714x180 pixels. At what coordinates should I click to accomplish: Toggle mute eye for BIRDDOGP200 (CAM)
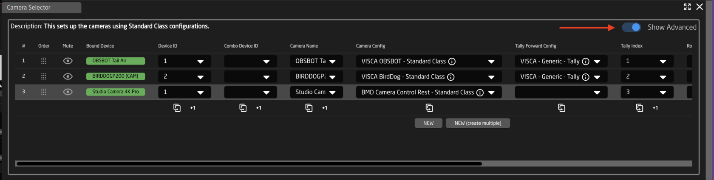tap(68, 76)
